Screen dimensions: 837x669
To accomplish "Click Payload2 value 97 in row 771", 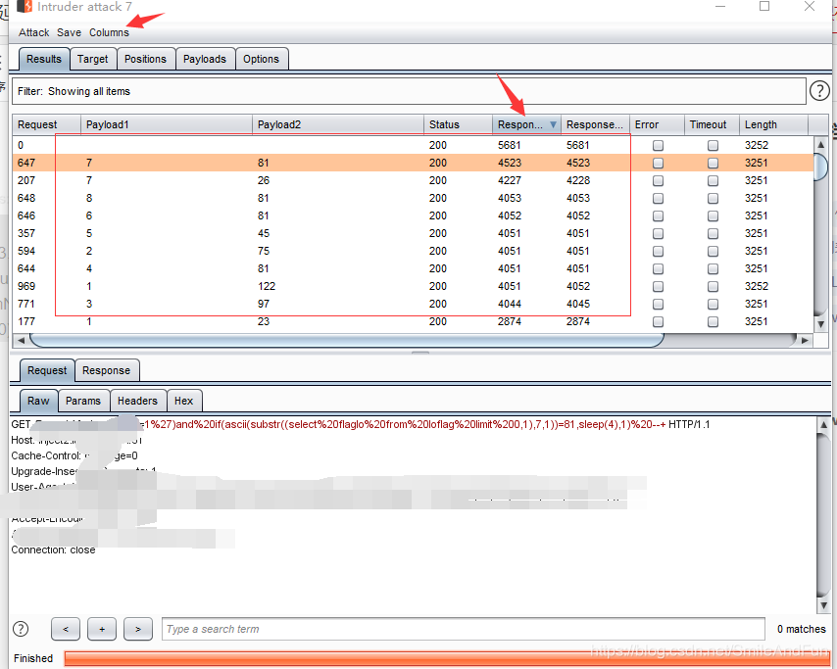I will click(264, 304).
